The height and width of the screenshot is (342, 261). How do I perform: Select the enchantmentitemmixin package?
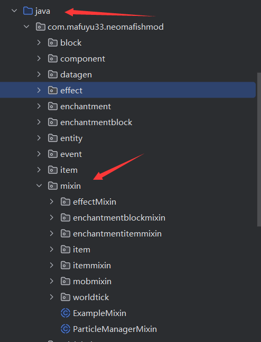click(x=117, y=234)
